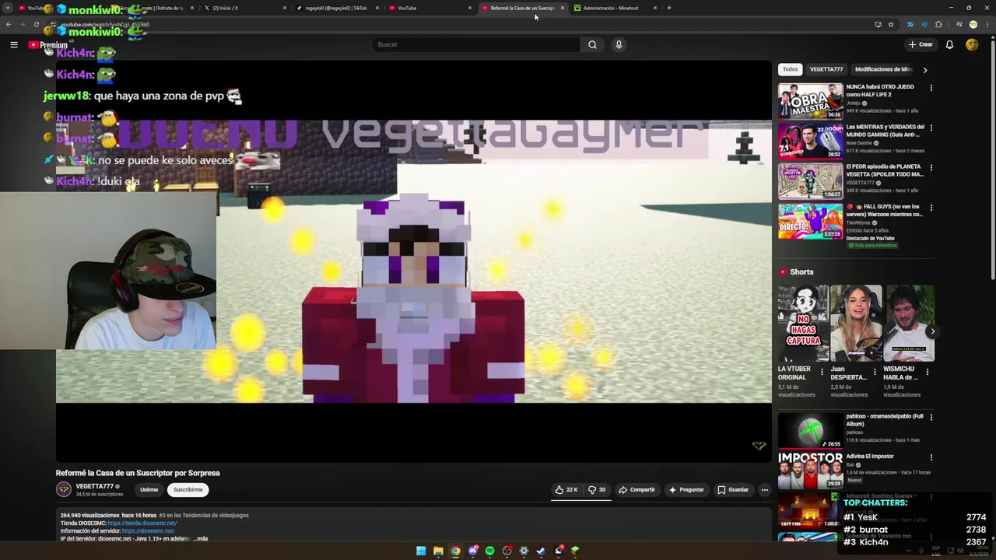Screen dimensions: 996x560
Task: Open the YouTube hamburger guide menu
Action: 14,44
